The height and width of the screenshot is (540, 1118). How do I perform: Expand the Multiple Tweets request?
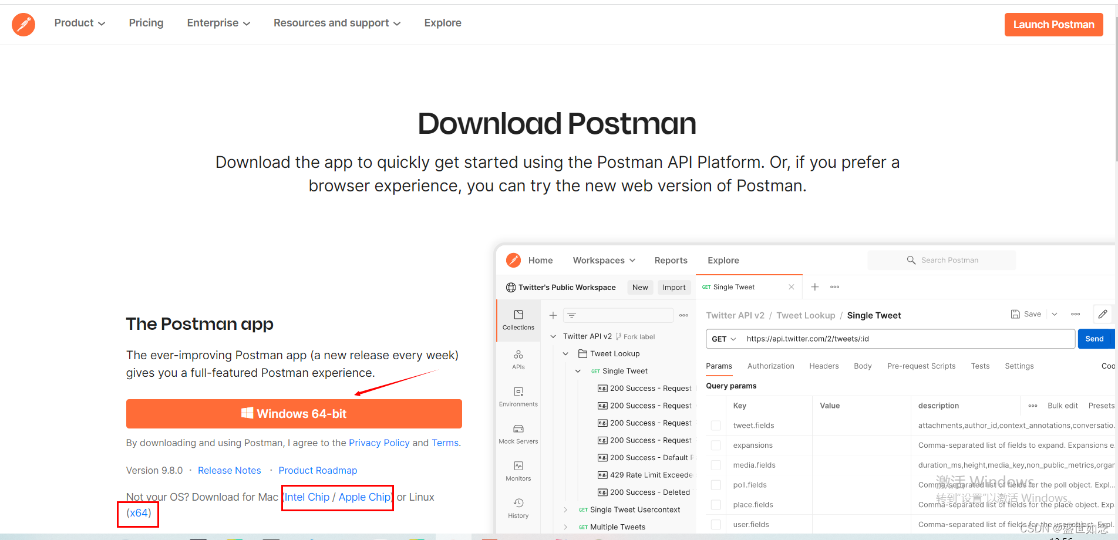coord(565,527)
